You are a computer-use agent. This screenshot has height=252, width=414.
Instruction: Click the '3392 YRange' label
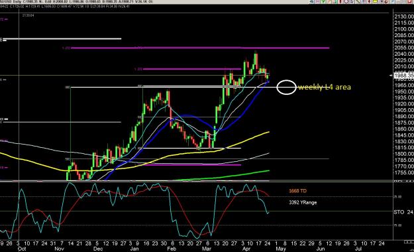(303, 202)
